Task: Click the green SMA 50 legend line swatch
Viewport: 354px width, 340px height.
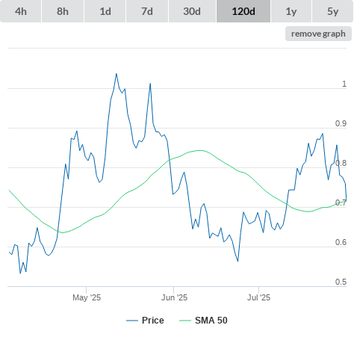Action: click(185, 321)
